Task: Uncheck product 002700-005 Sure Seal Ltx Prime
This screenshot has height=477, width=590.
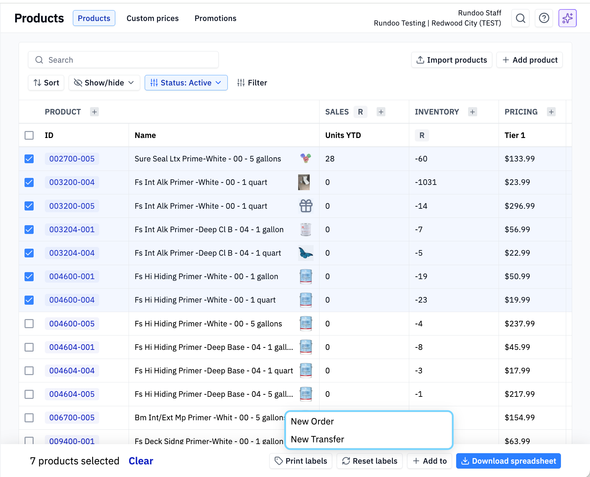Action: pyautogui.click(x=29, y=159)
